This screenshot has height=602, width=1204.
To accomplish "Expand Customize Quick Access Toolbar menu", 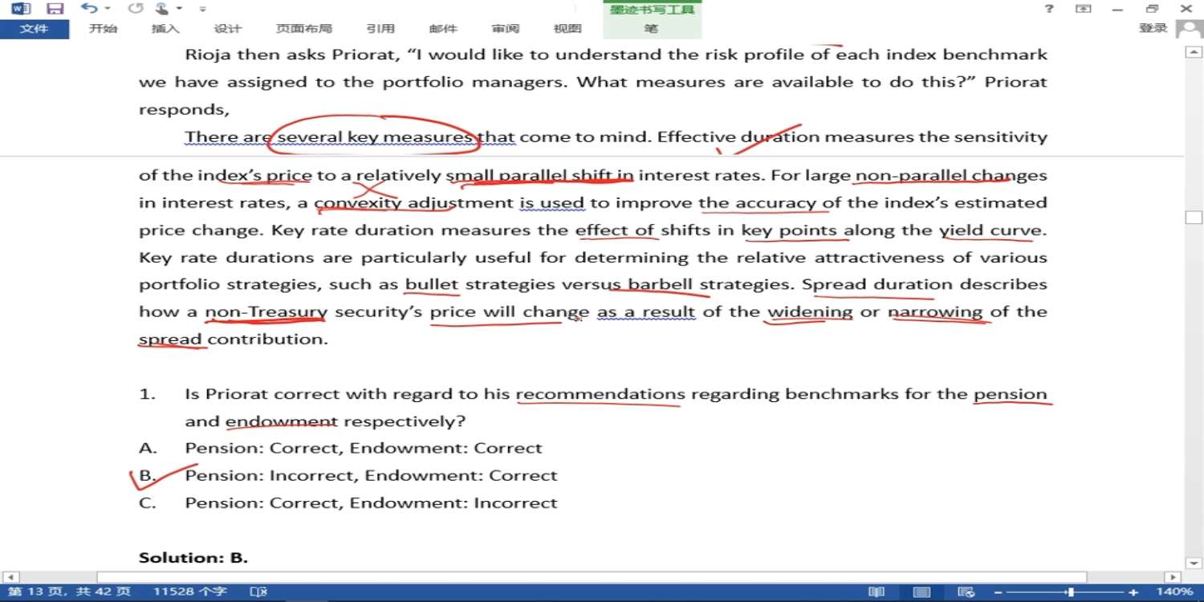I will (x=202, y=9).
